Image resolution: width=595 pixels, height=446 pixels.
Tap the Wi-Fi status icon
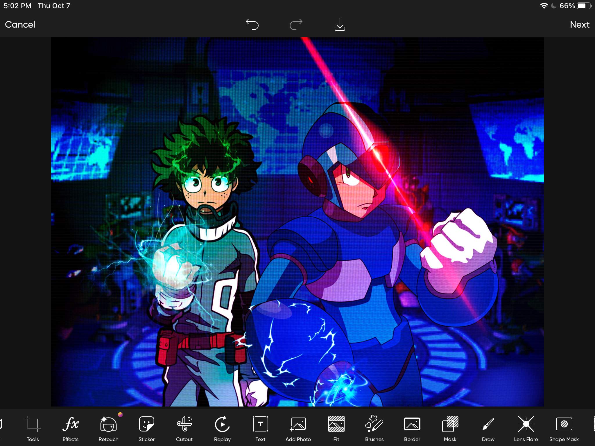[x=544, y=6]
